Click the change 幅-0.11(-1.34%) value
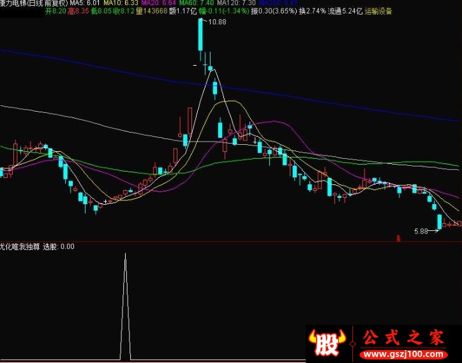This screenshot has width=462, height=363. pyautogui.click(x=223, y=11)
